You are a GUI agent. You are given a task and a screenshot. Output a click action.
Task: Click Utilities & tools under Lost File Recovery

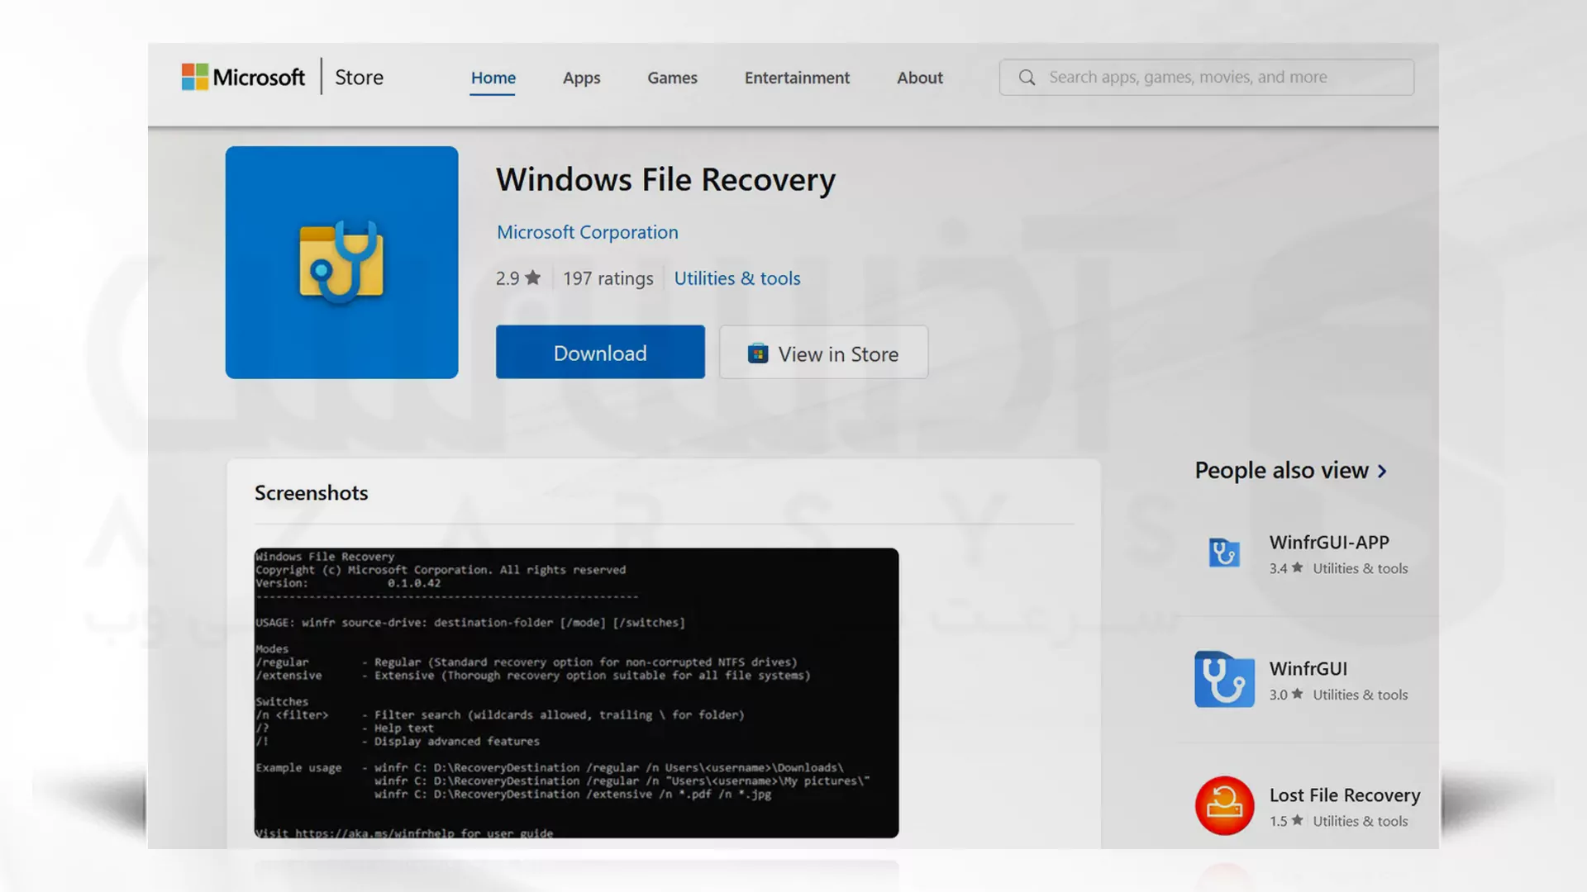click(x=1361, y=821)
